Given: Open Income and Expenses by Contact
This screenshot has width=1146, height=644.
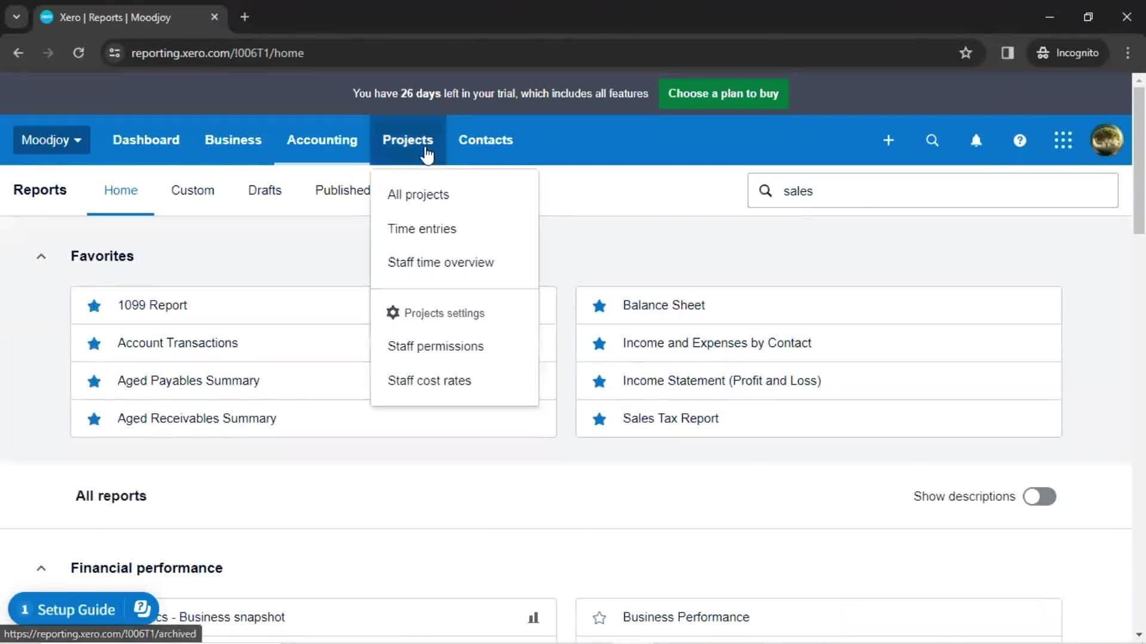Looking at the screenshot, I should point(716,343).
